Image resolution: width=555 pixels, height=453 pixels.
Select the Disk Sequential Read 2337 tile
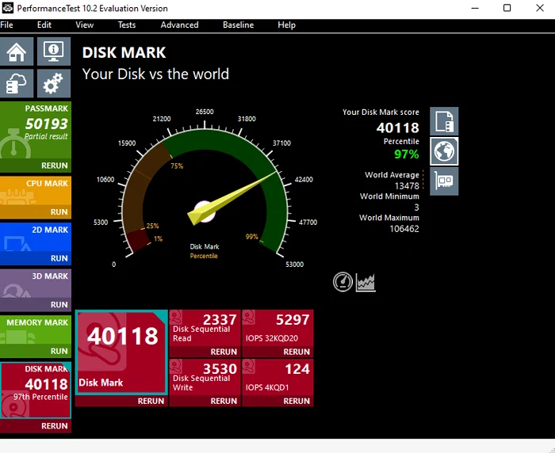click(205, 328)
